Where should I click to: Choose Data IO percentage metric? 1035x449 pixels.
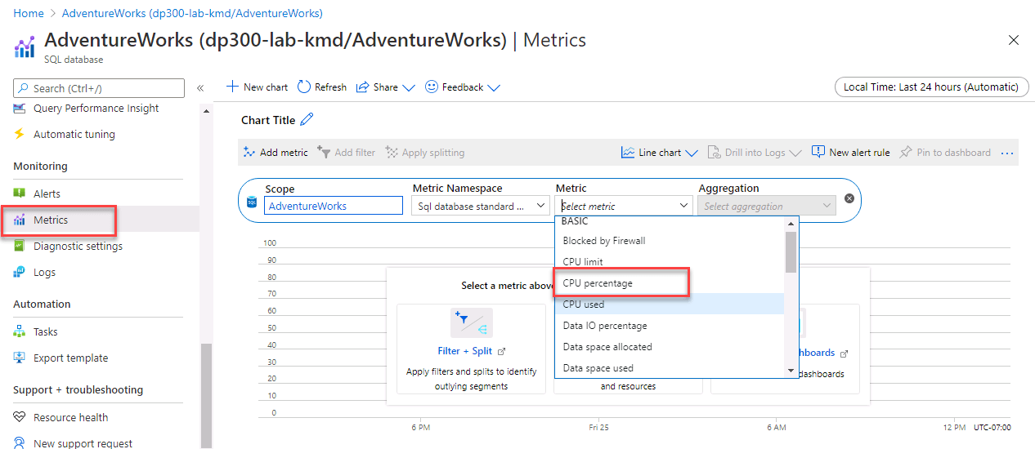coord(605,326)
